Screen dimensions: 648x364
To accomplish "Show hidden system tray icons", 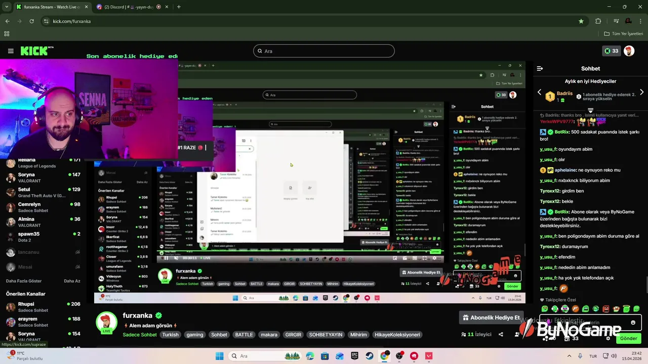I will [x=570, y=356].
